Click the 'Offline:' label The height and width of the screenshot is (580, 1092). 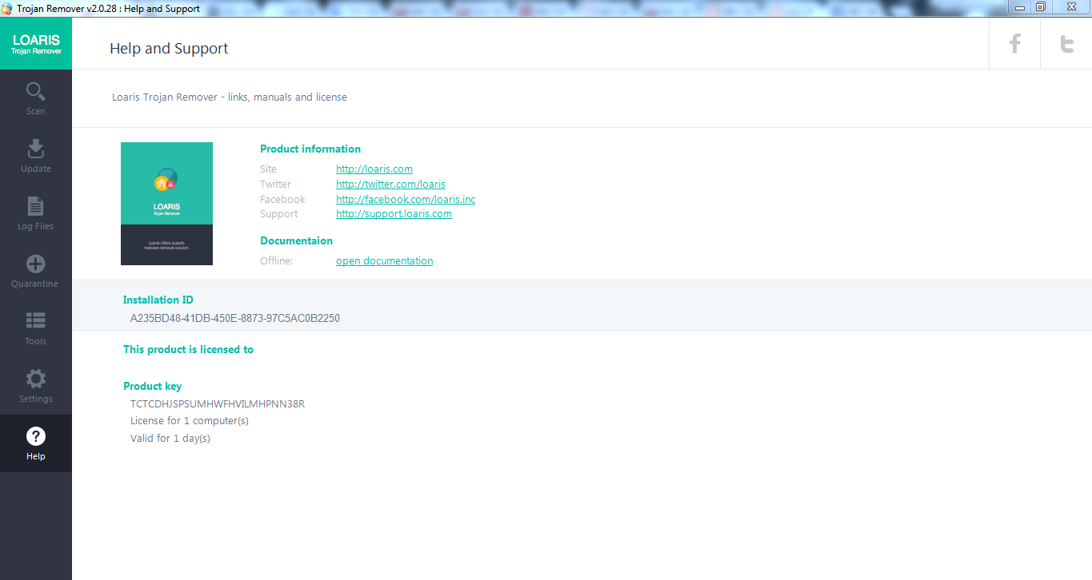coord(277,261)
